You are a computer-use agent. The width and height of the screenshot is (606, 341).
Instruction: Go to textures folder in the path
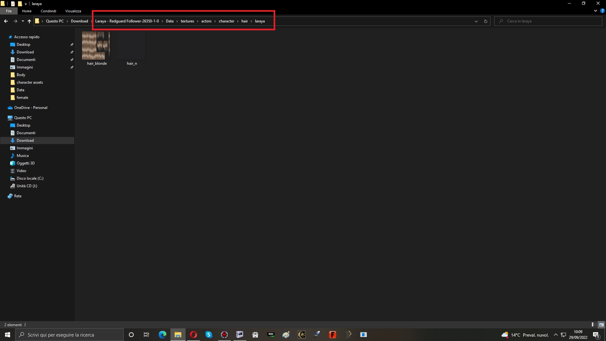click(187, 21)
